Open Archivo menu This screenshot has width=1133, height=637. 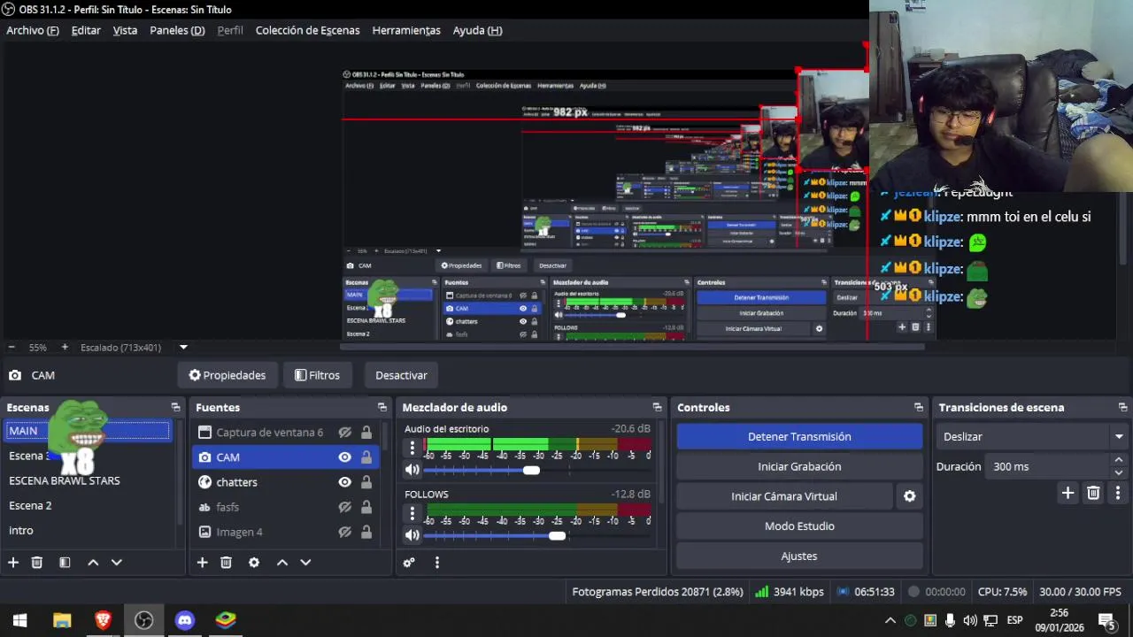33,30
